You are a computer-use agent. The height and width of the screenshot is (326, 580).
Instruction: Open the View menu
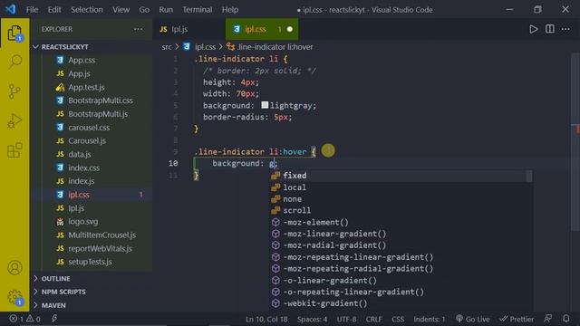point(121,10)
